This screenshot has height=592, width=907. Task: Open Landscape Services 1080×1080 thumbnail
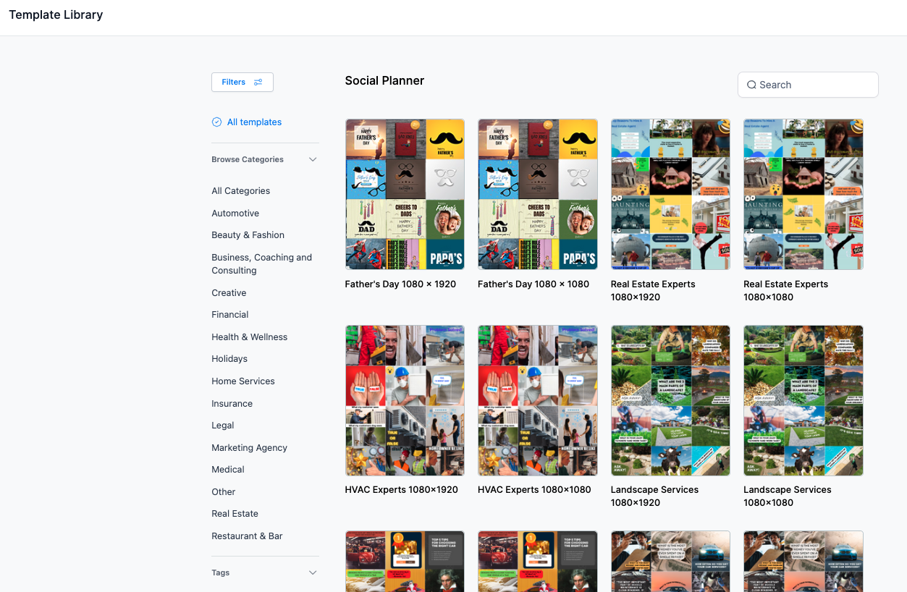[803, 400]
